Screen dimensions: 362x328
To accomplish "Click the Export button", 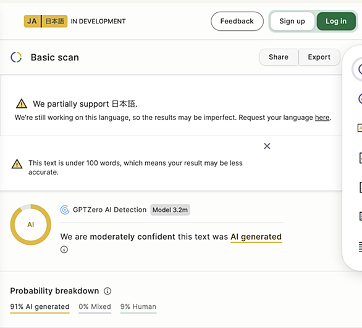I will (319, 57).
